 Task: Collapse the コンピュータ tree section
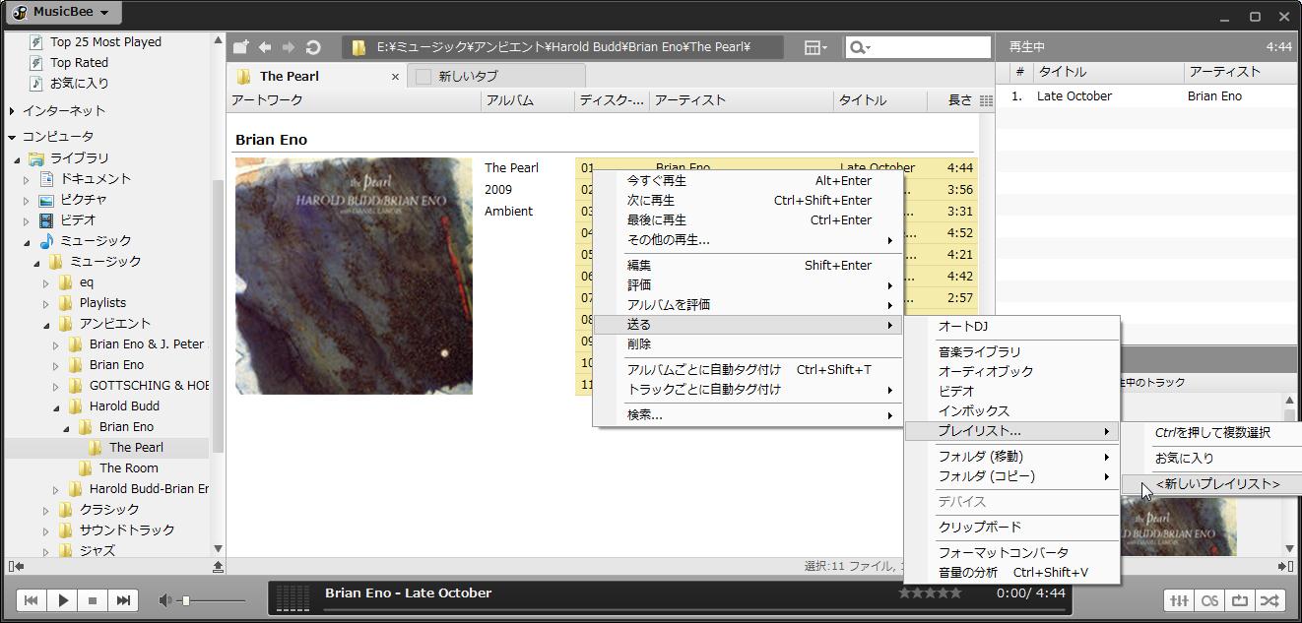pos(12,137)
